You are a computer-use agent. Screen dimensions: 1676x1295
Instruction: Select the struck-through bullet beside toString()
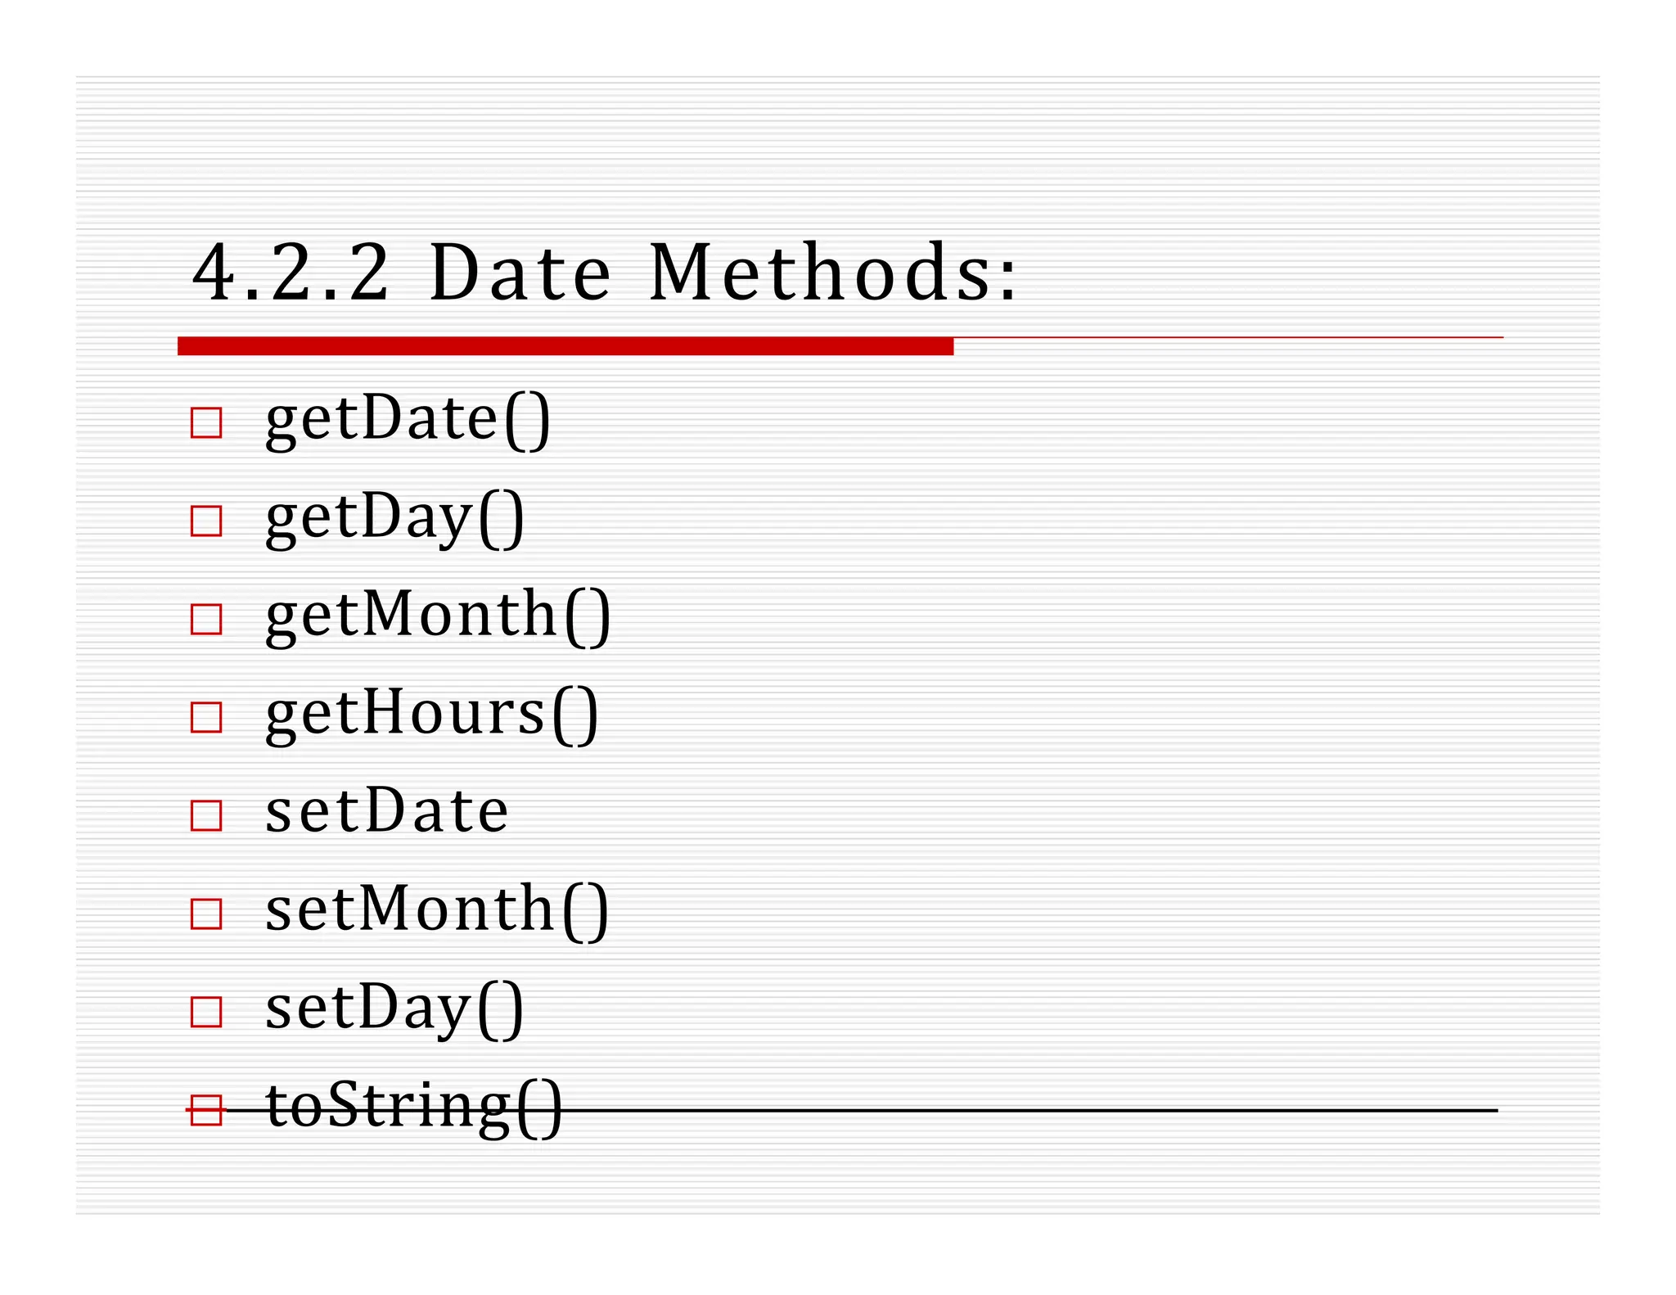[205, 1111]
